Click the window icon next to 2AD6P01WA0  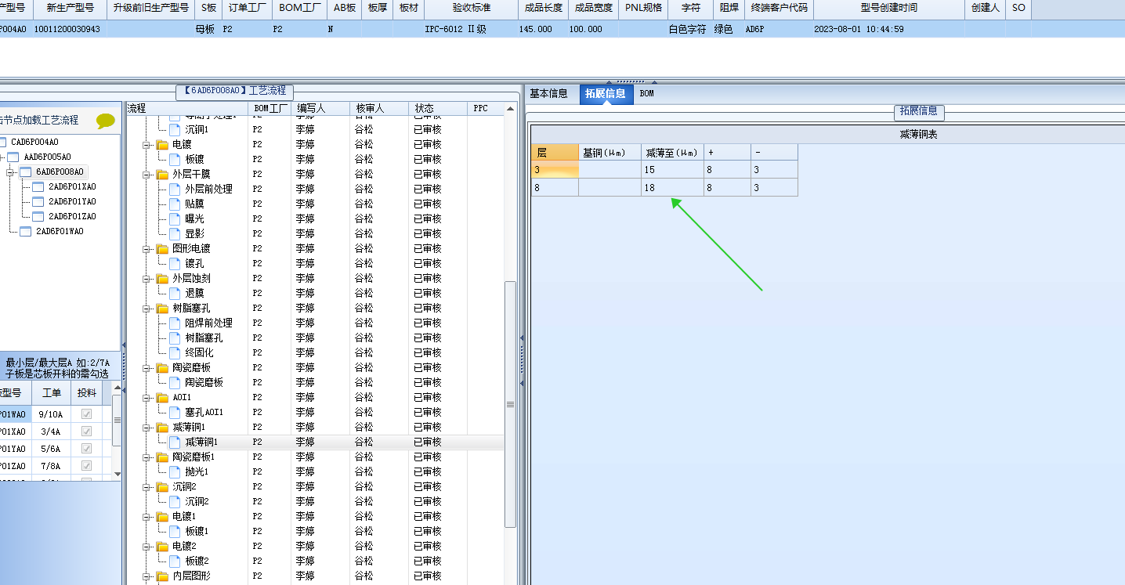pyautogui.click(x=25, y=231)
